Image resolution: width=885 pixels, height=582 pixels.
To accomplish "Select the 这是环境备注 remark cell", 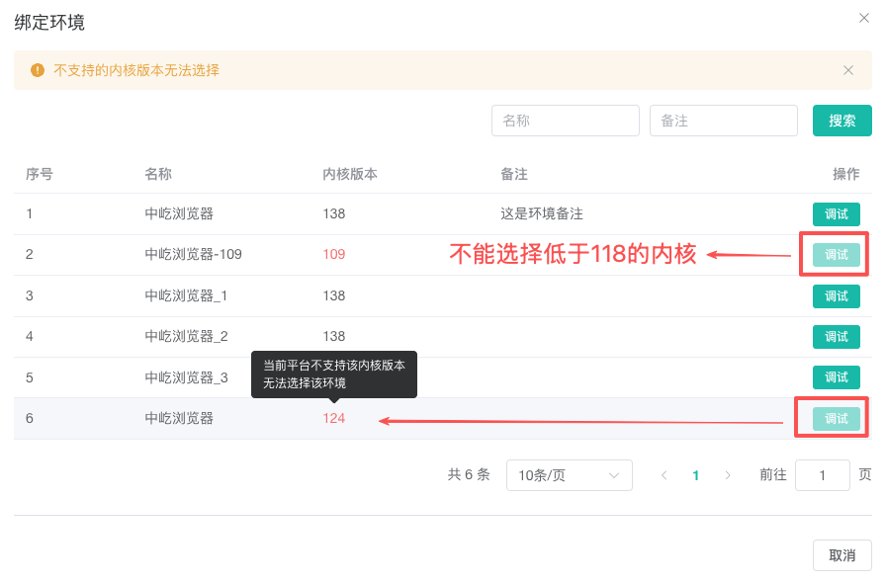I will click(541, 213).
